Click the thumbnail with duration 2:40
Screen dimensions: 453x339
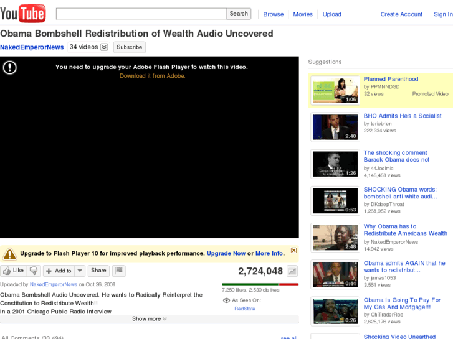335,128
